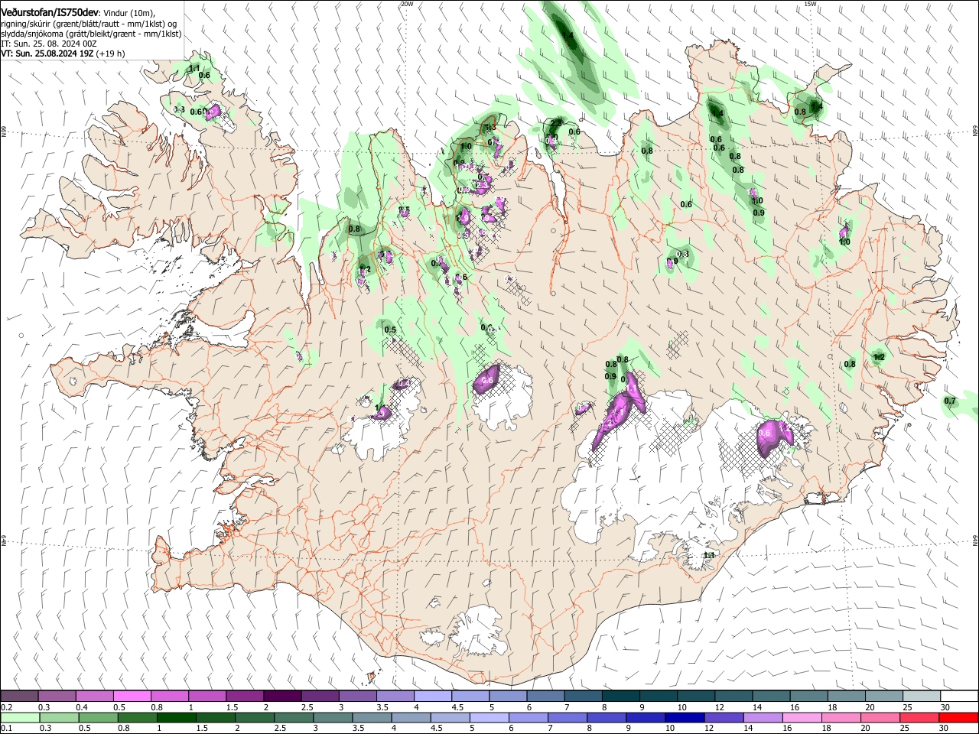The width and height of the screenshot is (979, 734).
Task: Pick the darkest purple snow swatch labeled 2
Action: [x=281, y=696]
